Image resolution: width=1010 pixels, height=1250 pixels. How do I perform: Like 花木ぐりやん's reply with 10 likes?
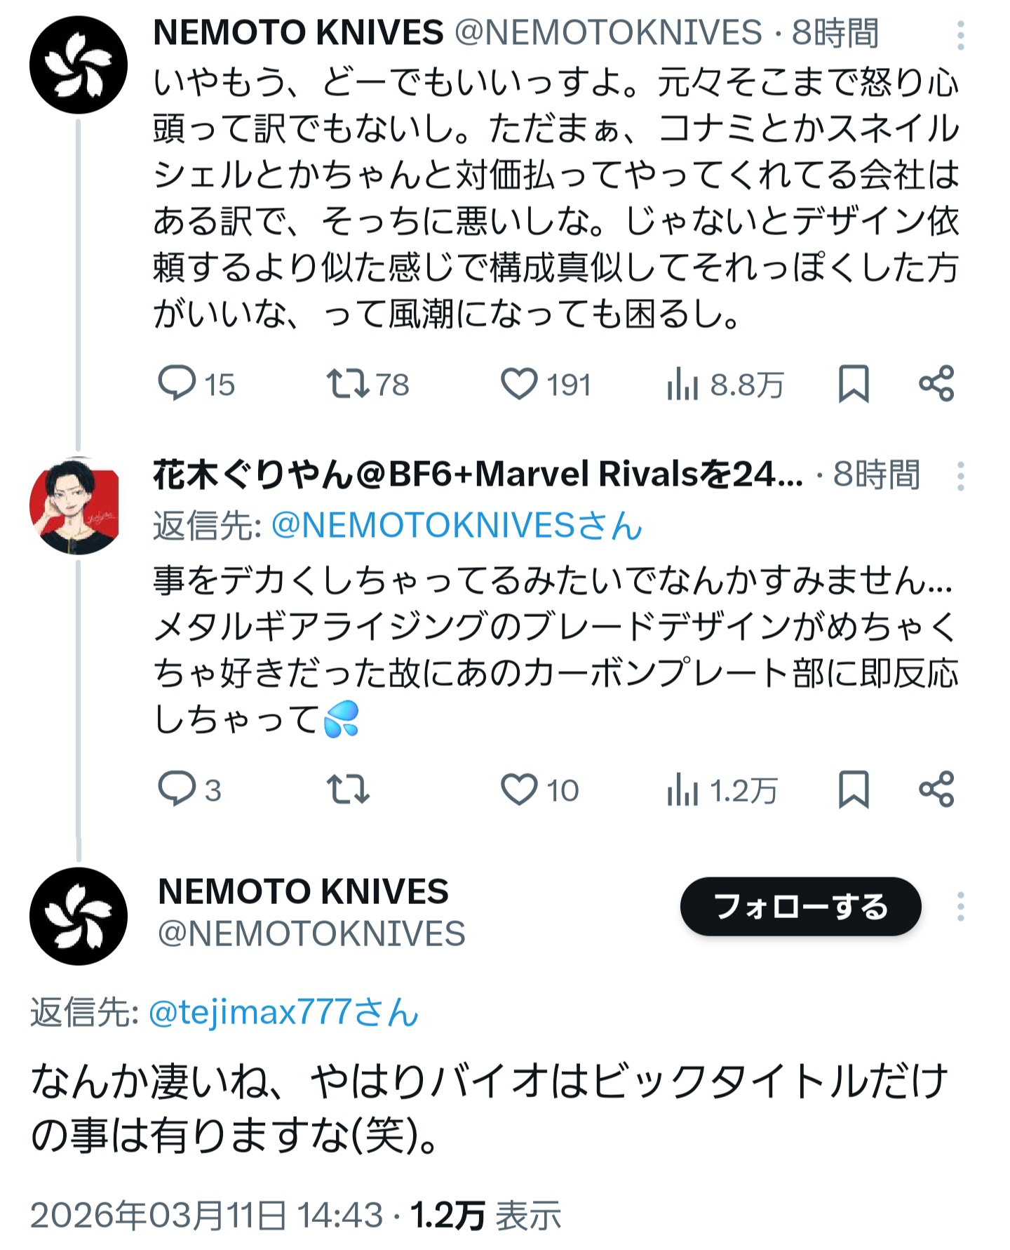point(519,789)
